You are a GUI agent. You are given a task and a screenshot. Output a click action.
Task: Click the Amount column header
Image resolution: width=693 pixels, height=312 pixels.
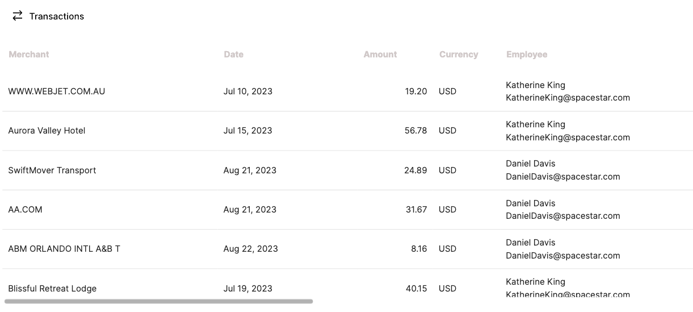[380, 55]
